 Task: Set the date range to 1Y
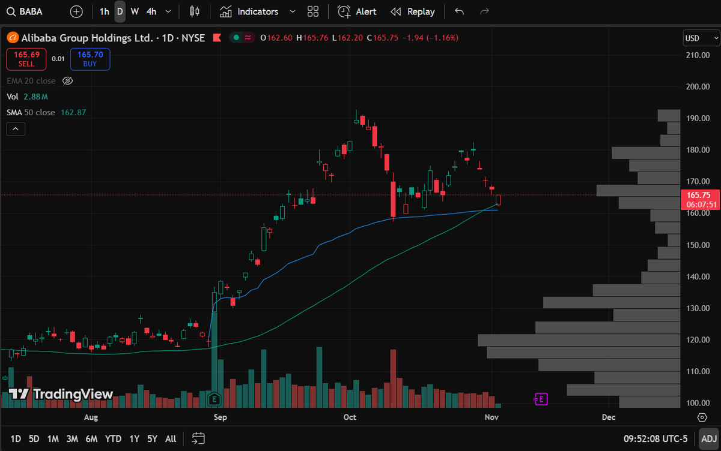[x=134, y=438]
